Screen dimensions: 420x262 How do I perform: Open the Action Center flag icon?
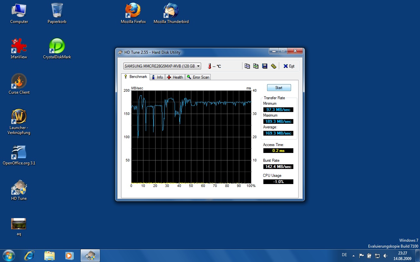(x=361, y=255)
